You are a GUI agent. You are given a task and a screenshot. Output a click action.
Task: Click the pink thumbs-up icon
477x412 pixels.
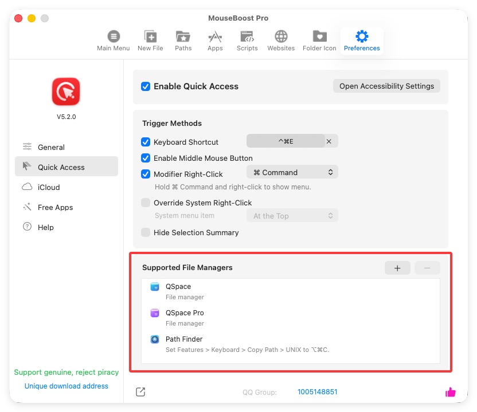point(450,392)
